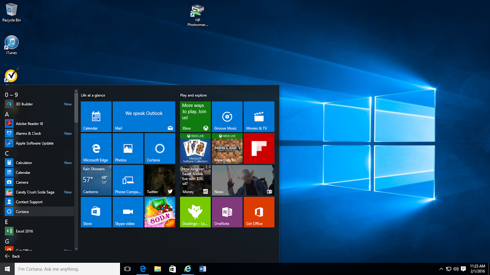Open Adobe Reader XI from app list
This screenshot has width=490, height=275.
(x=39, y=124)
